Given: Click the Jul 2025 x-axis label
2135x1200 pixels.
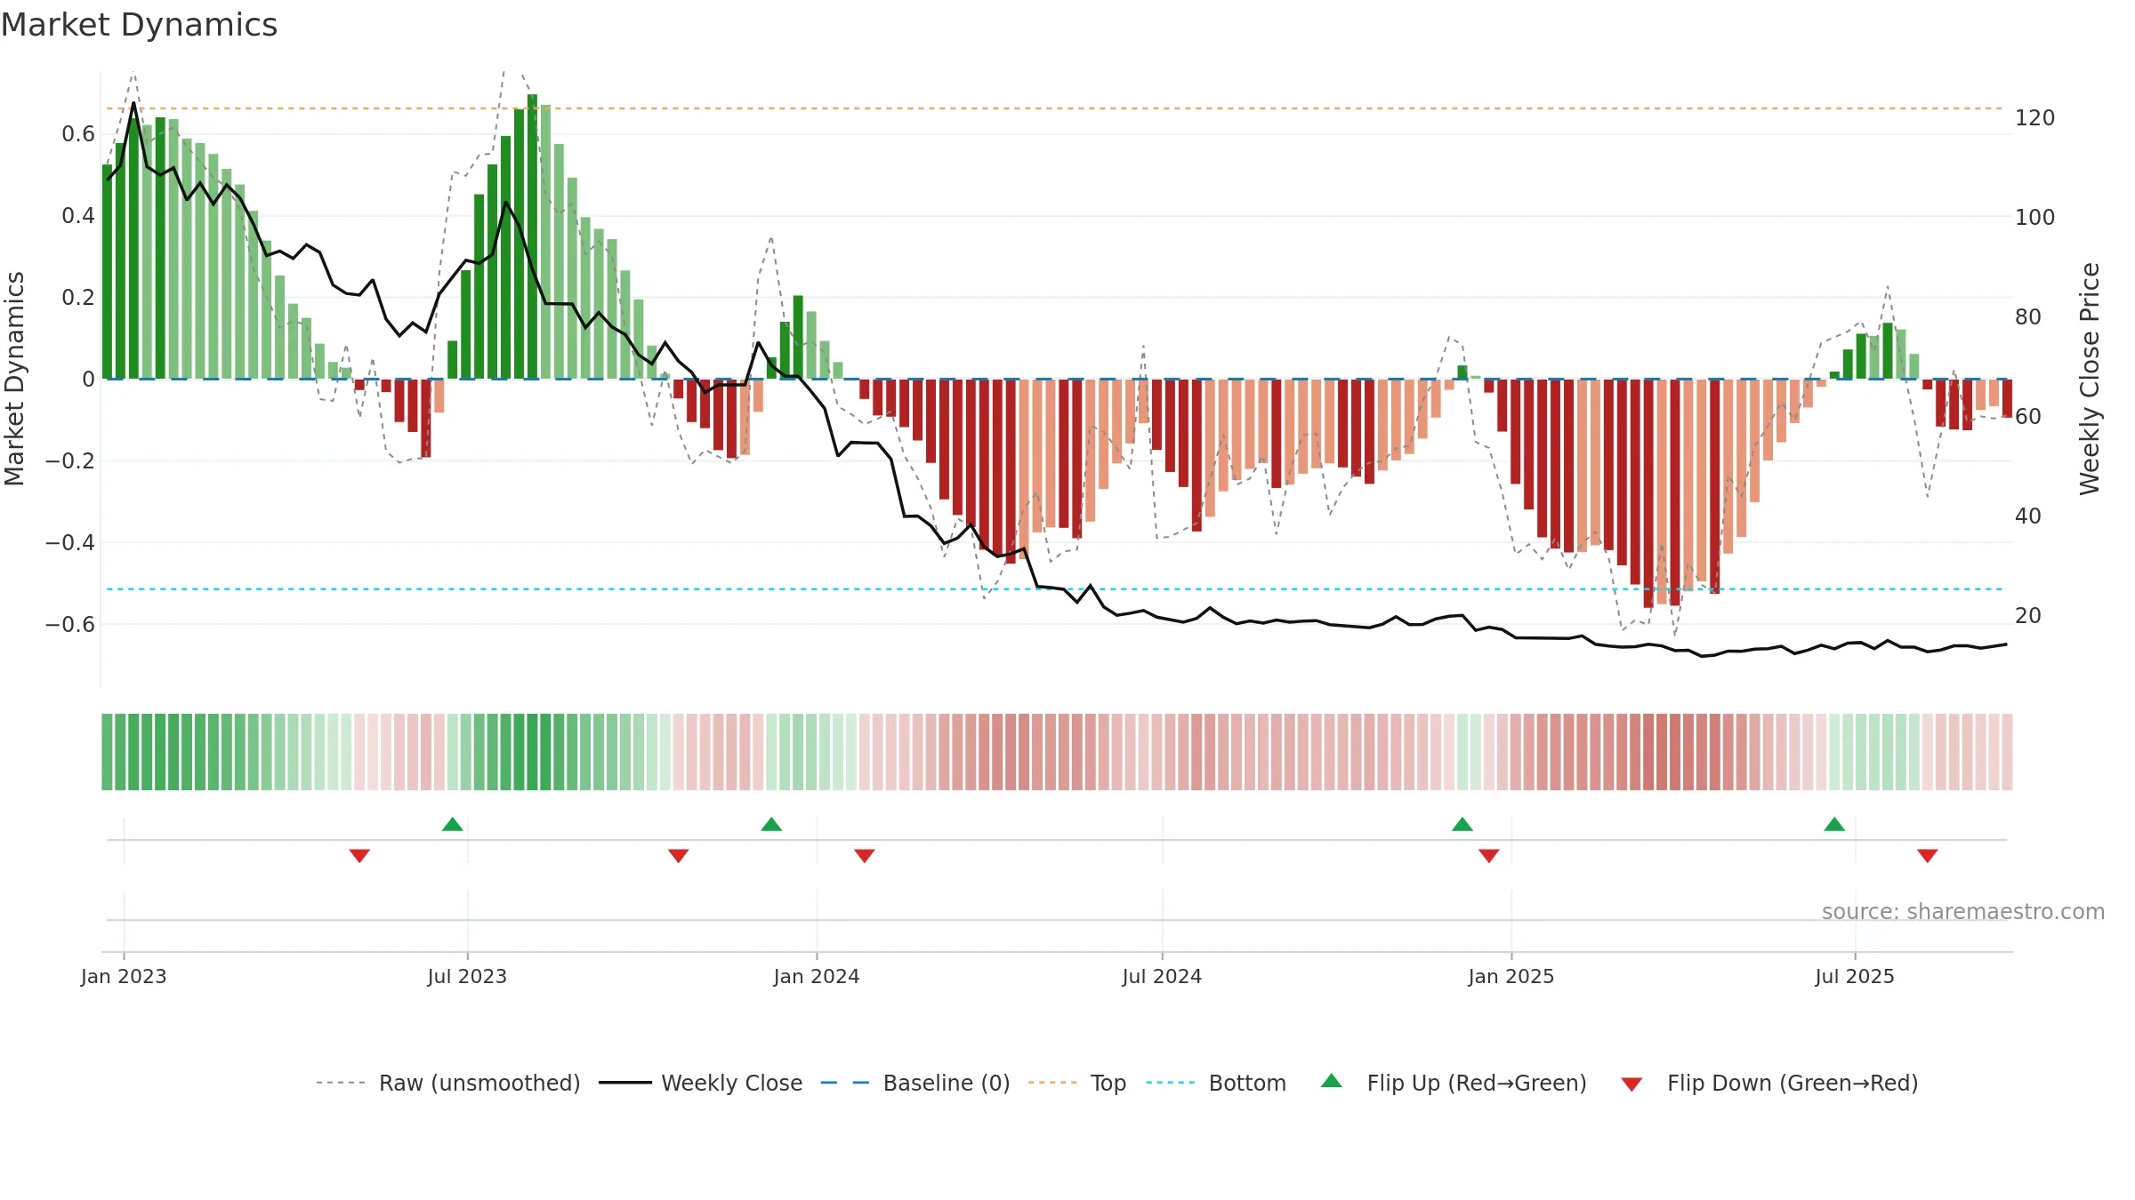Looking at the screenshot, I should pos(1855,976).
